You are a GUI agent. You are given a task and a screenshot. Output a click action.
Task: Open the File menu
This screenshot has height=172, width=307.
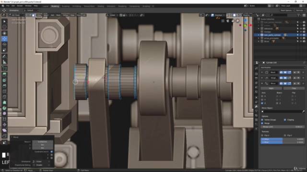[8, 6]
